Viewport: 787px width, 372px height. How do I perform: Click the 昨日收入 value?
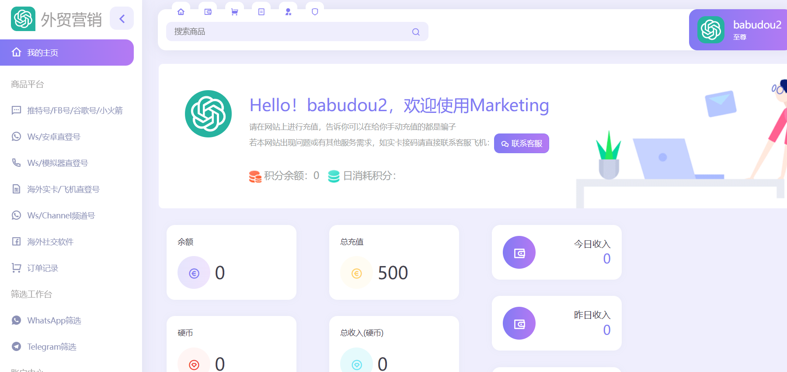(607, 330)
